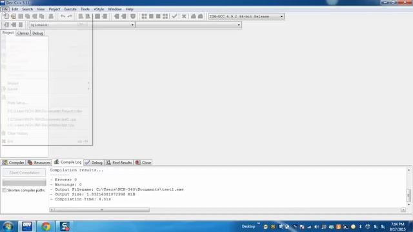Click the 'Compilation Time: 4.01s' log line
This screenshot has width=413, height=232.
click(x=80, y=199)
